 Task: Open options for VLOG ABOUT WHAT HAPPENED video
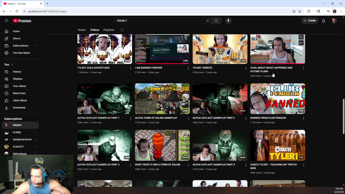pyautogui.click(x=303, y=68)
